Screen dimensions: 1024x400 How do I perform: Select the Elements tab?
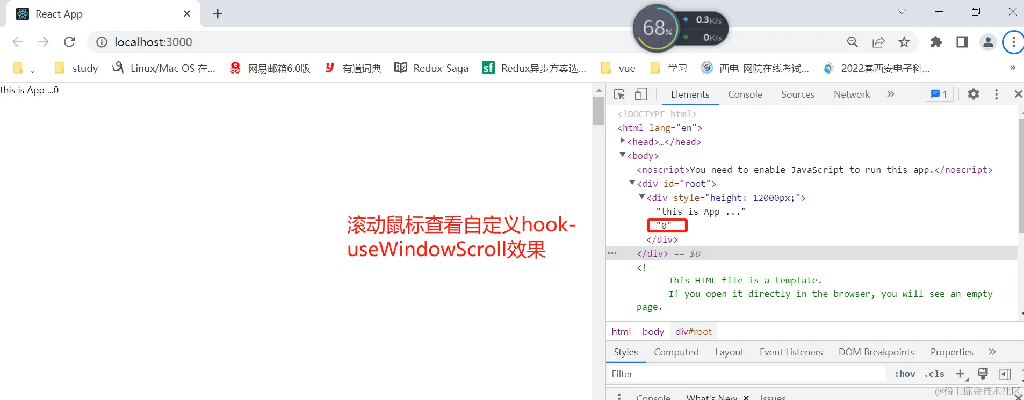pyautogui.click(x=690, y=94)
